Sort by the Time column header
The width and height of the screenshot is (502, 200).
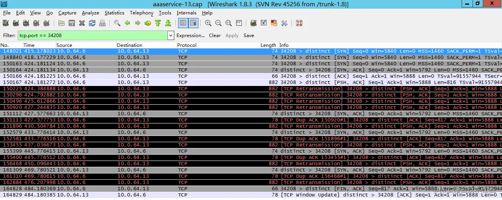(x=39, y=45)
